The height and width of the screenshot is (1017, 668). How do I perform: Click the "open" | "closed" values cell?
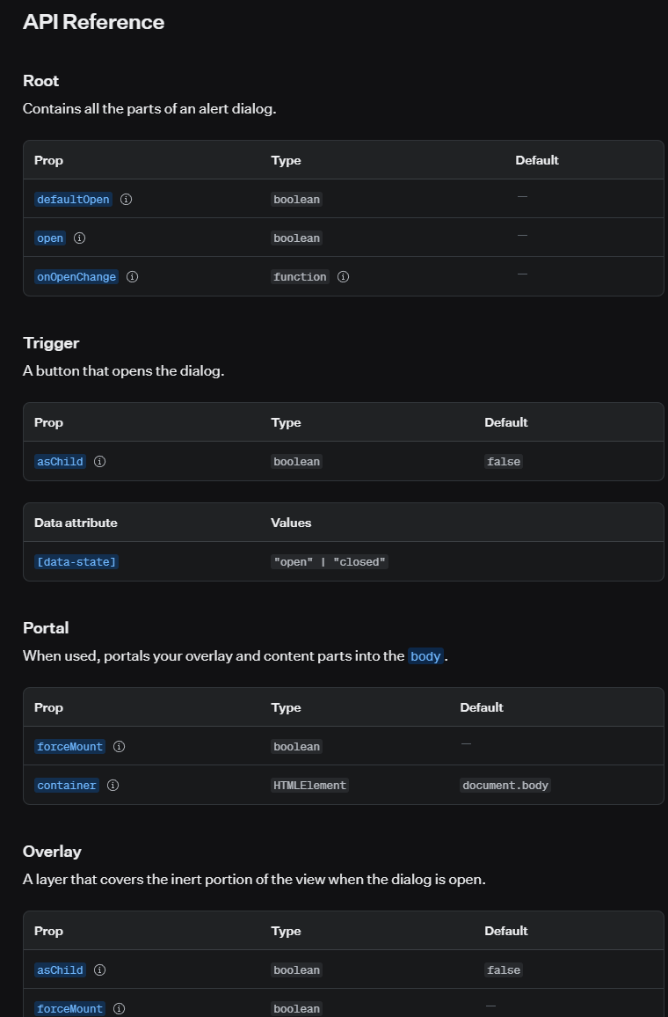(x=330, y=561)
